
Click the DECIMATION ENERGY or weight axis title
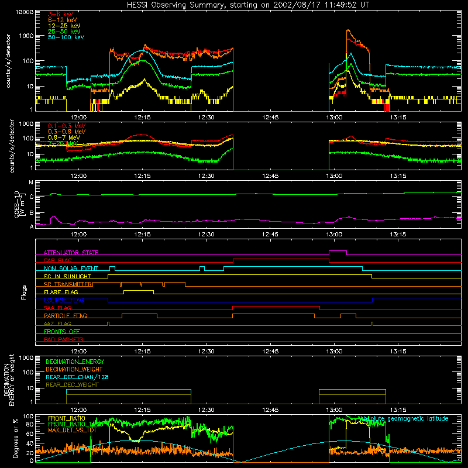point(9,380)
